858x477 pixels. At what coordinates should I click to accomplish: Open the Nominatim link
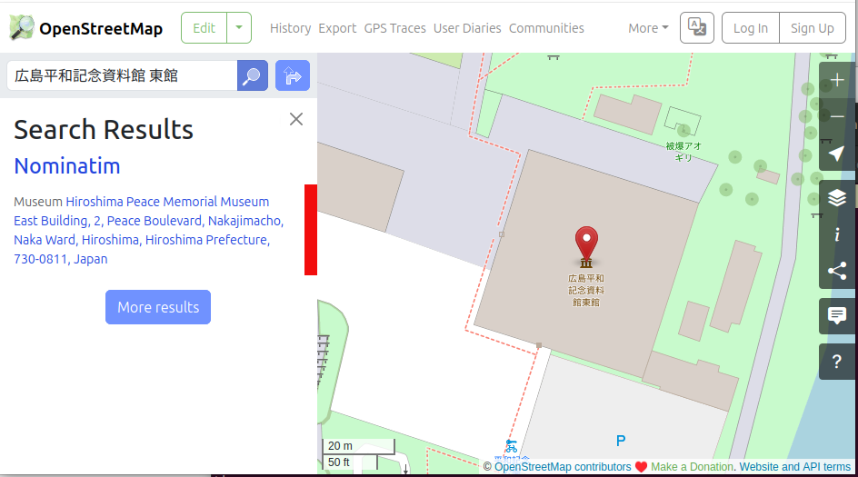[66, 165]
